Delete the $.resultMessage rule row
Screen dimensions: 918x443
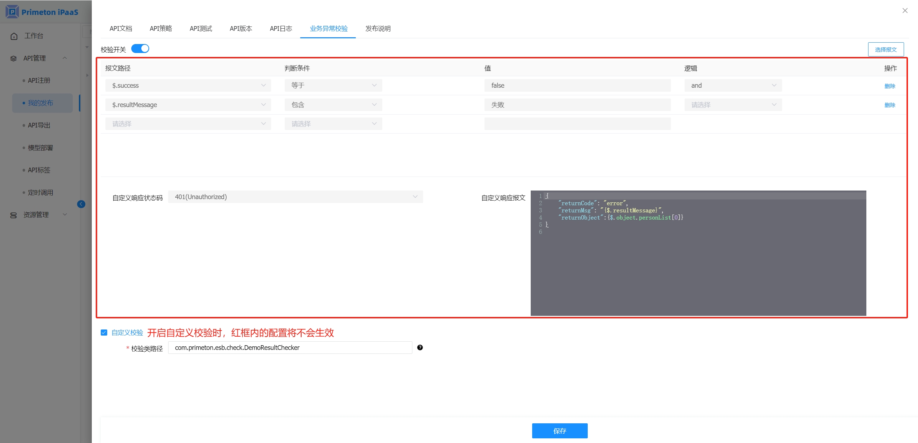coord(890,105)
